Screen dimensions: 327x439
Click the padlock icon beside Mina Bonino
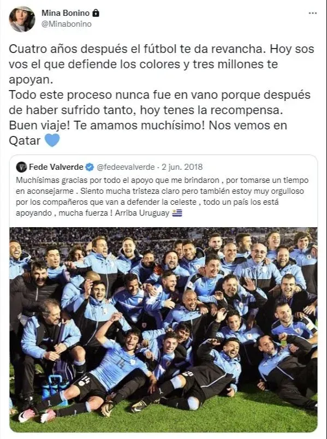[96, 13]
